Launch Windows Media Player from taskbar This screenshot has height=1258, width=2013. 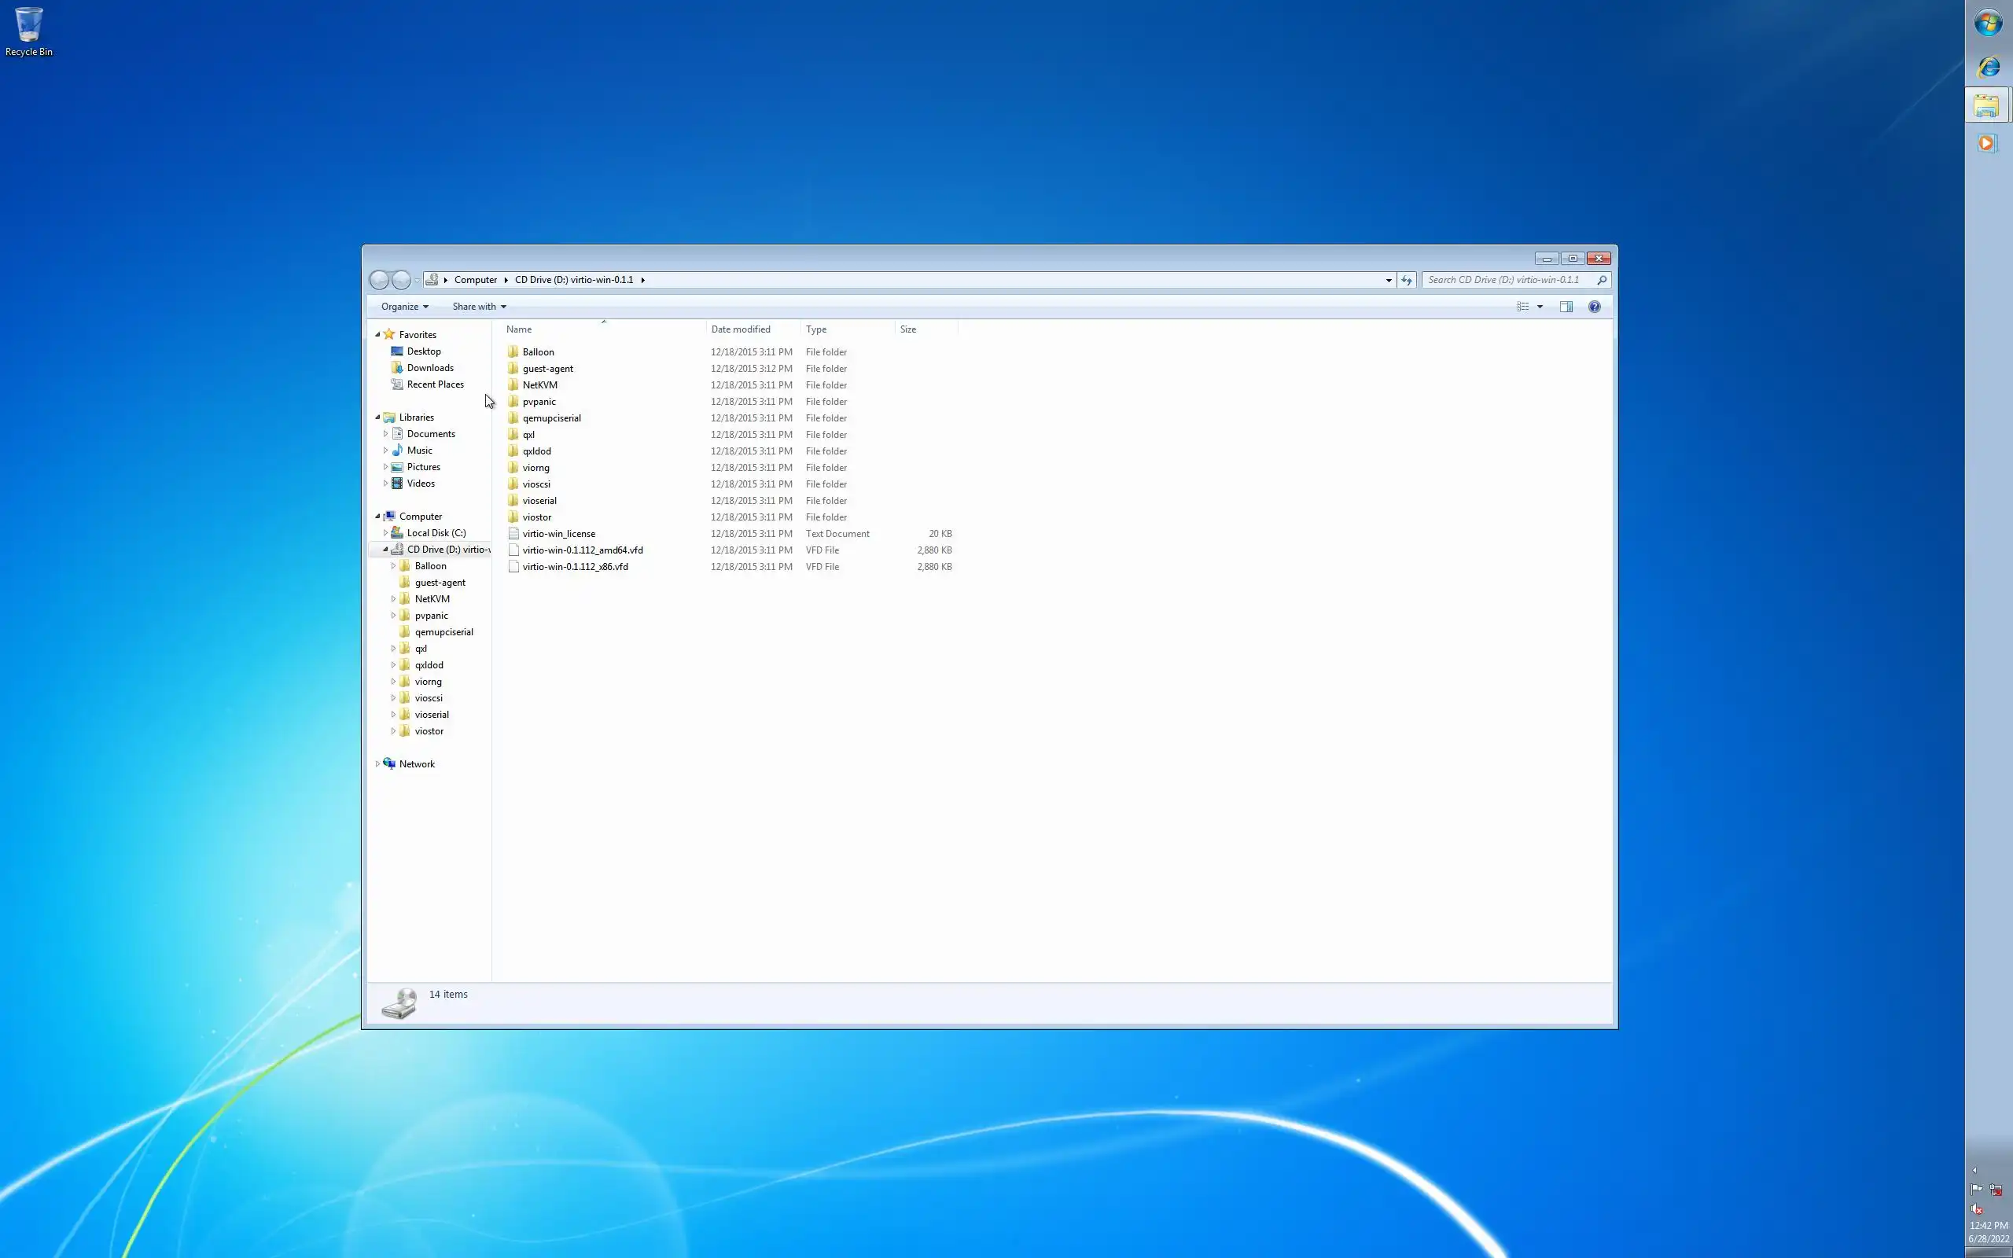[1987, 144]
